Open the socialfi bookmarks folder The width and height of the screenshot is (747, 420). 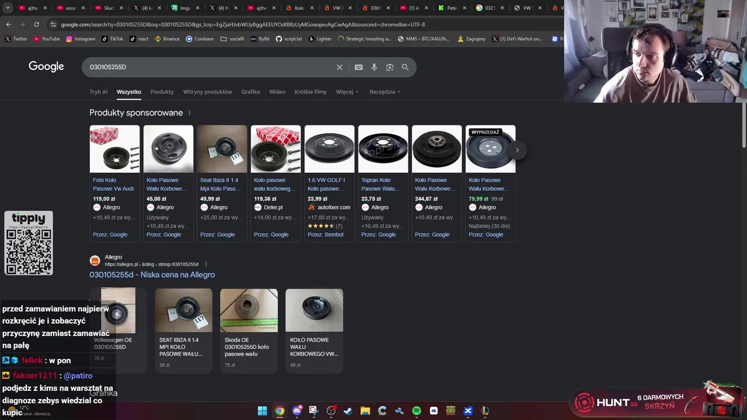[x=232, y=39]
